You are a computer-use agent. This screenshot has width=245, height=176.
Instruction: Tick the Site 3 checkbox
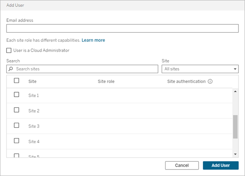(17, 126)
